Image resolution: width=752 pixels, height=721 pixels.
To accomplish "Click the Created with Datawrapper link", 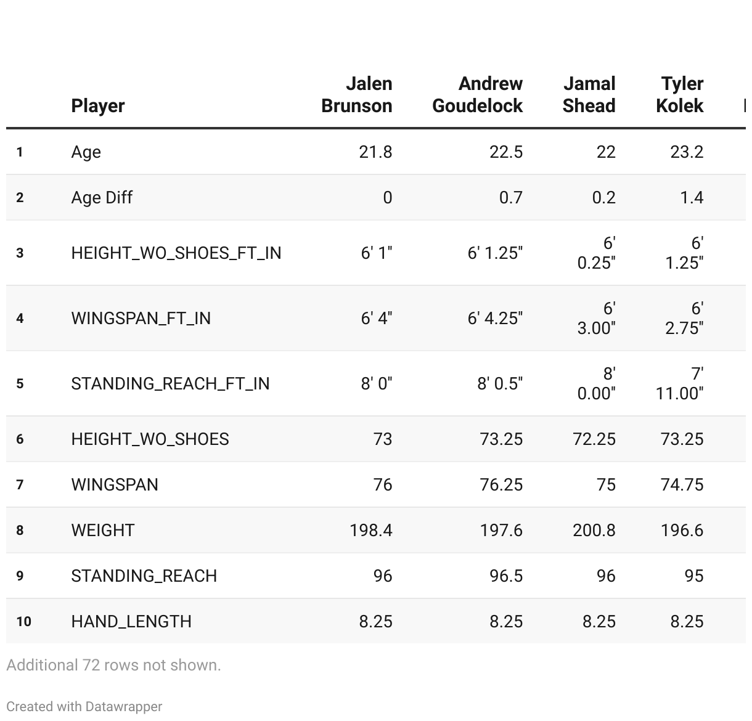I will click(x=84, y=707).
